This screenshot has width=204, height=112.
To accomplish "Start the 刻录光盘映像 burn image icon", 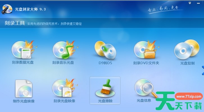I will pos(64,88).
